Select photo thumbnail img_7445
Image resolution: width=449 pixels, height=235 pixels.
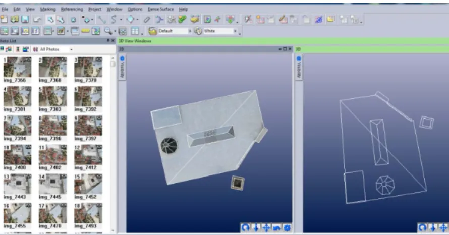coord(52,184)
